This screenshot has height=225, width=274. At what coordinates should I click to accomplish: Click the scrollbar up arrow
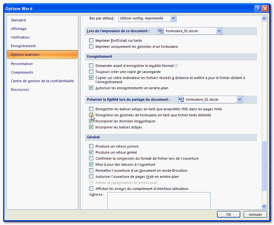(x=264, y=18)
